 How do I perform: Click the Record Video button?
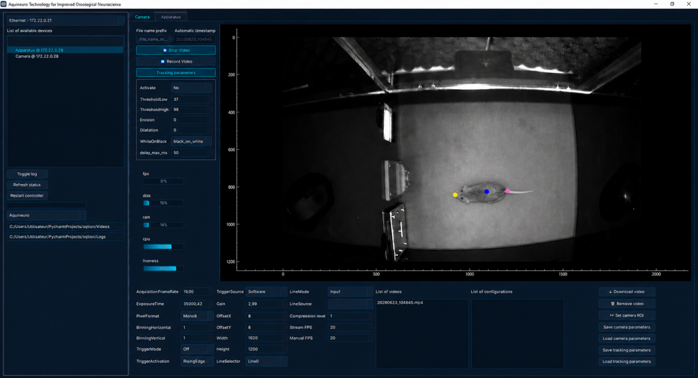pyautogui.click(x=176, y=61)
